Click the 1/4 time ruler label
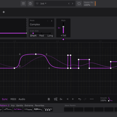This screenshot has height=117, width=117. (15, 41)
